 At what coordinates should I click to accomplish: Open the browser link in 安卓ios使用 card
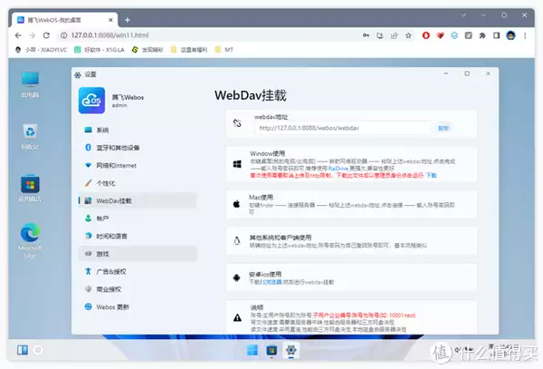tap(271, 282)
